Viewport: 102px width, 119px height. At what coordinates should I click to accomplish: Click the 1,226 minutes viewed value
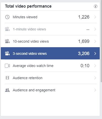tap(84, 17)
